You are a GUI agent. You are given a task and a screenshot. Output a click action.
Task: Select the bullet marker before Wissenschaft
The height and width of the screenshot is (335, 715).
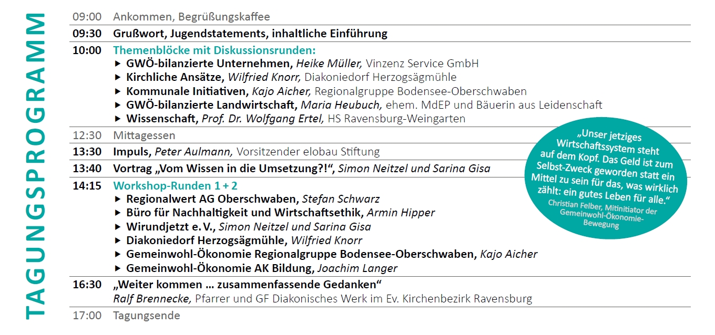[117, 119]
